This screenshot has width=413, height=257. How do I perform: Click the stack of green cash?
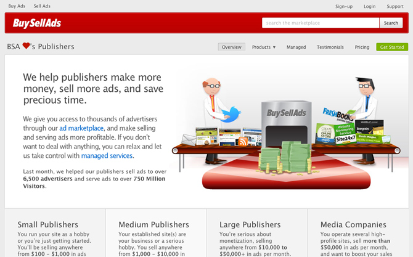285,157
